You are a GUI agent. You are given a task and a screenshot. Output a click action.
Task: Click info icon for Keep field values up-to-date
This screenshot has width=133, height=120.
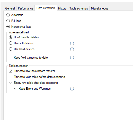[72, 58]
